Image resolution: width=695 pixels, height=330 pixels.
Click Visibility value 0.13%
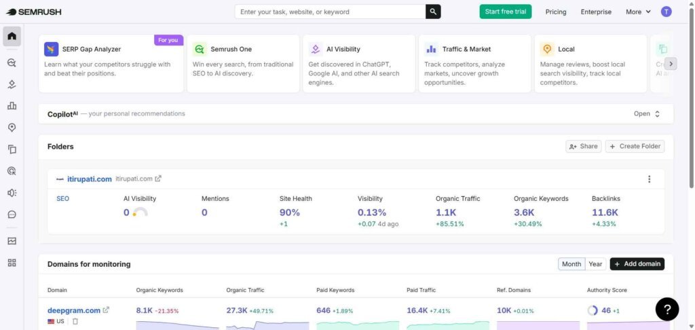pos(372,213)
